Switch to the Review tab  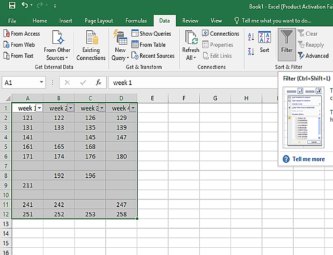[x=190, y=21]
